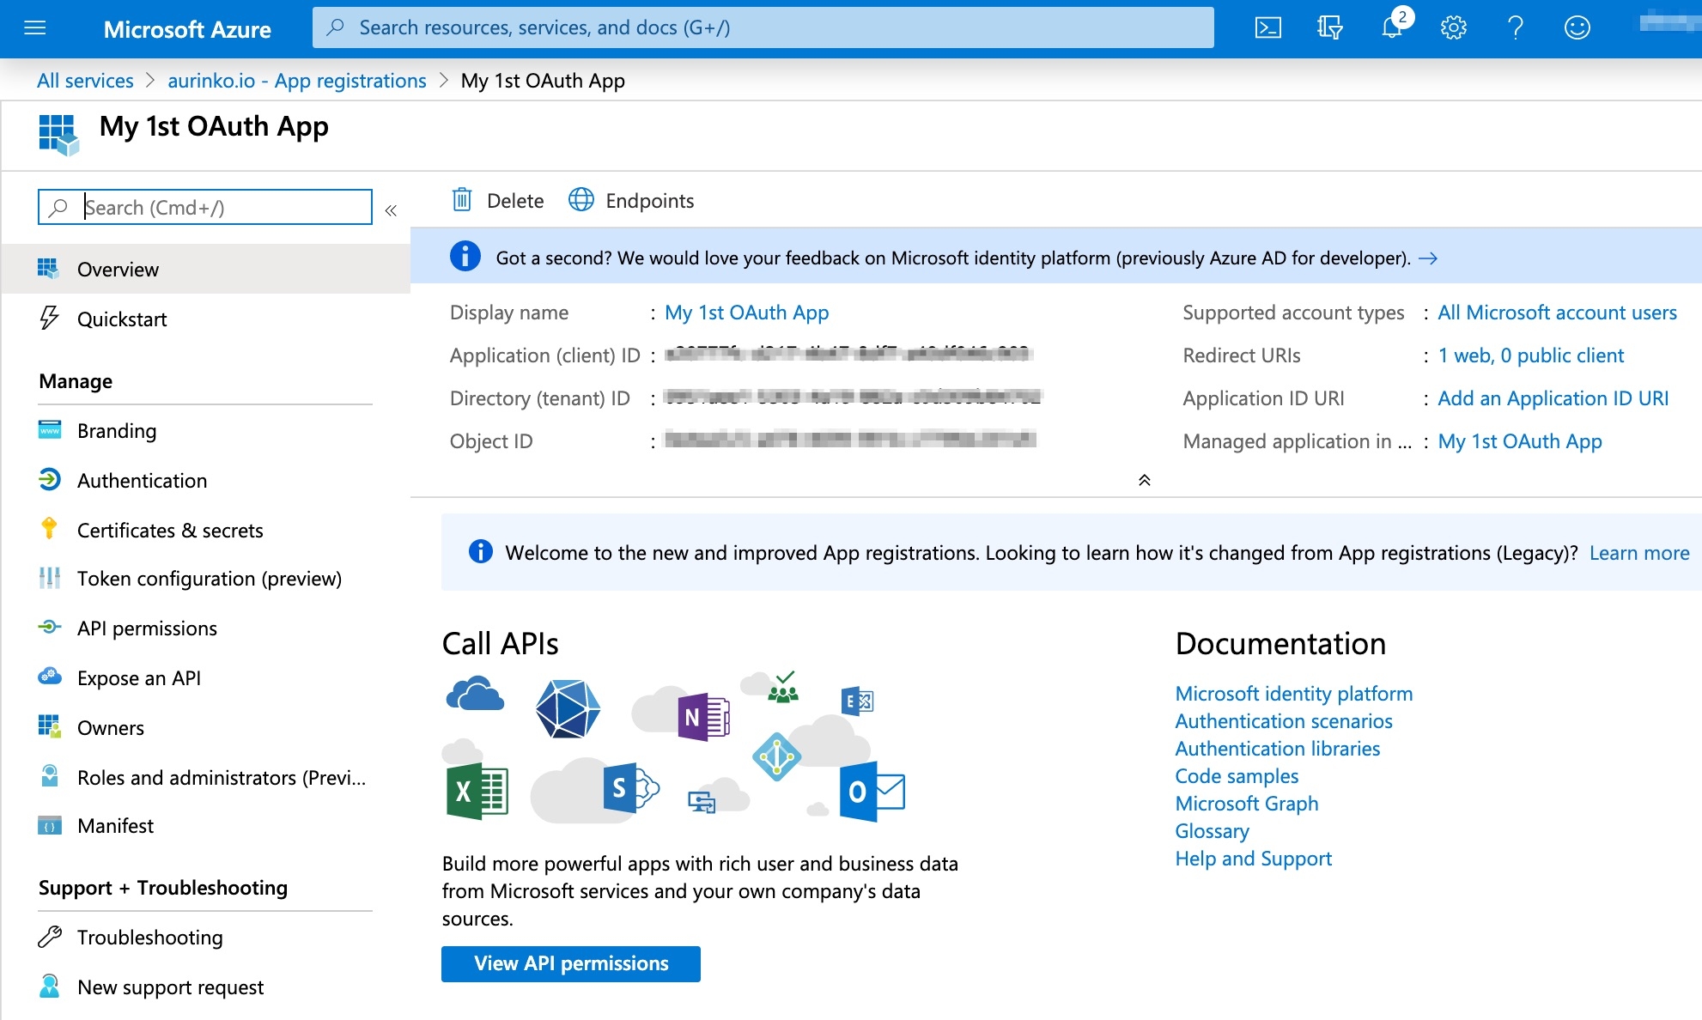Open the Microsoft Graph documentation link

[1246, 803]
